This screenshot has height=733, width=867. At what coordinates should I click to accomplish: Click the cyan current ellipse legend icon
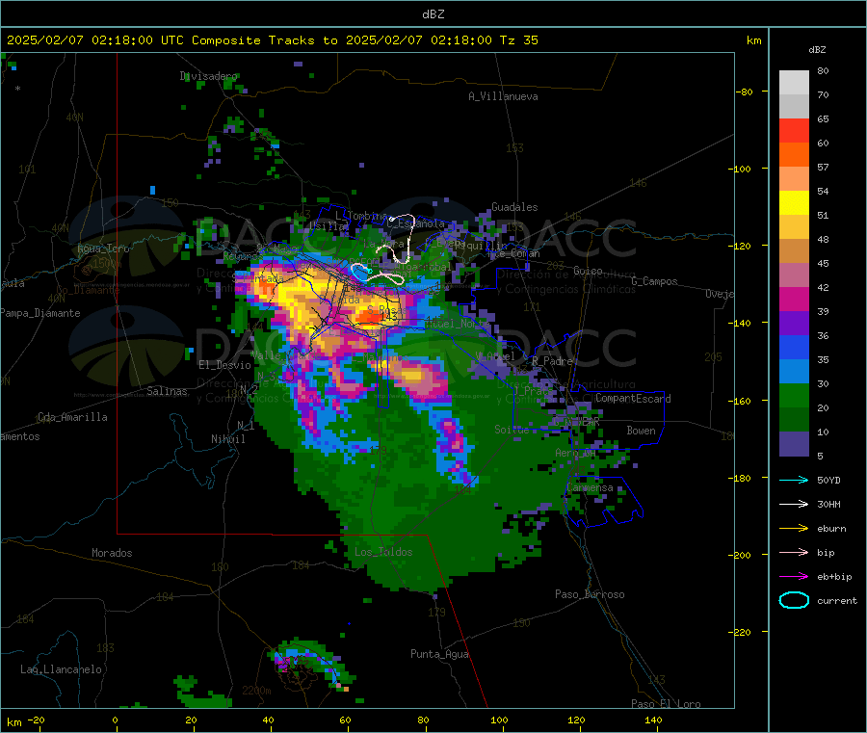(794, 600)
